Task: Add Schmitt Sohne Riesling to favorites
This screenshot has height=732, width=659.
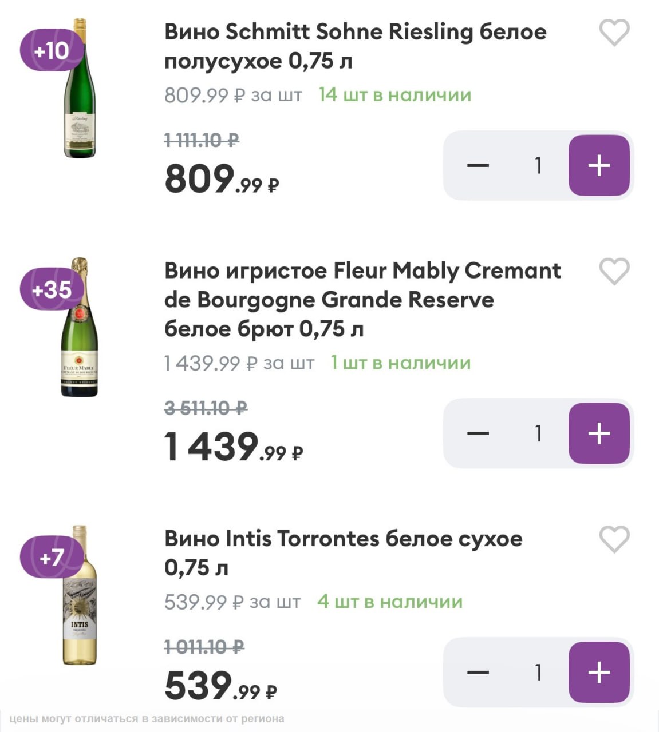Action: click(x=614, y=33)
